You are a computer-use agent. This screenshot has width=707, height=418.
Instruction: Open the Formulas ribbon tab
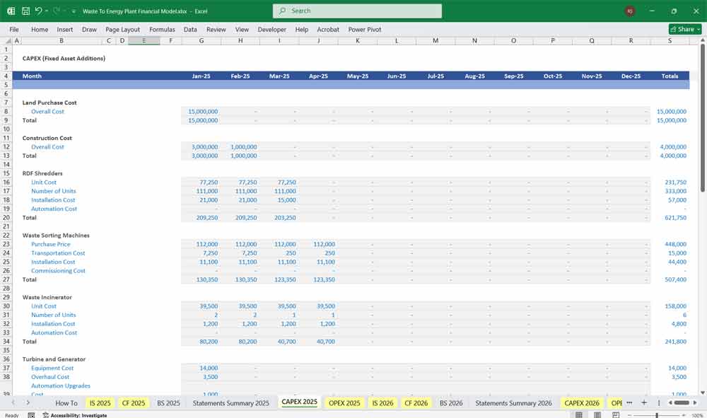click(162, 30)
